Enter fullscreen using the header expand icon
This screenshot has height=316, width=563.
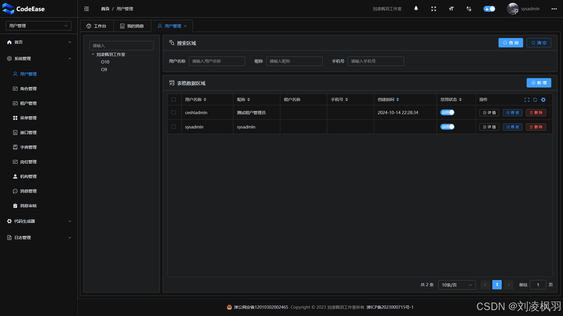tap(433, 9)
